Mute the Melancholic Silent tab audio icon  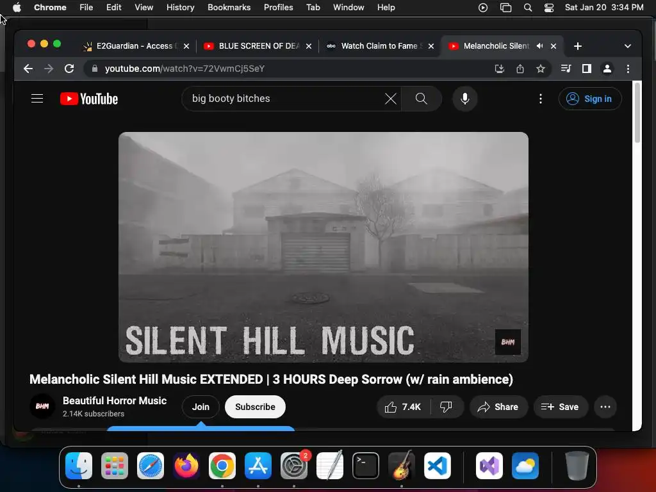click(539, 46)
